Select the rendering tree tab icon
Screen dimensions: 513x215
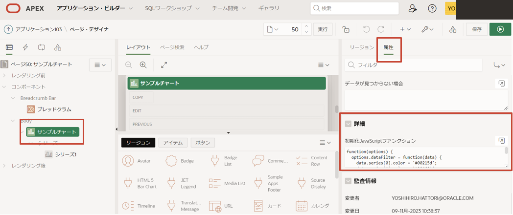coord(9,47)
